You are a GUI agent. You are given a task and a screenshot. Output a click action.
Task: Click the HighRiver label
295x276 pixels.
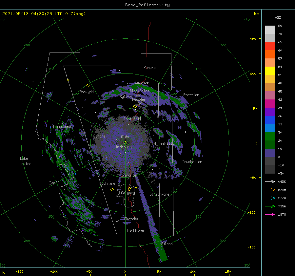point(136,230)
